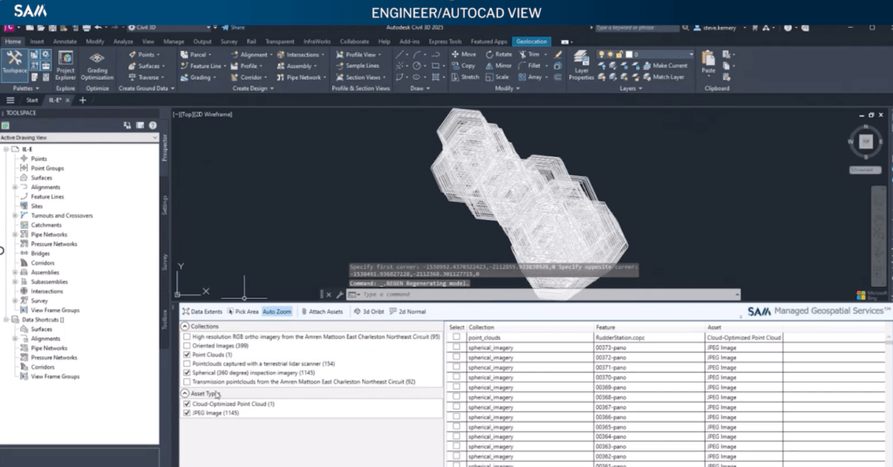Viewport: 893px width, 467px height.
Task: Uncheck Cloud-Optimized Point Cloud asset type
Action: (x=187, y=404)
